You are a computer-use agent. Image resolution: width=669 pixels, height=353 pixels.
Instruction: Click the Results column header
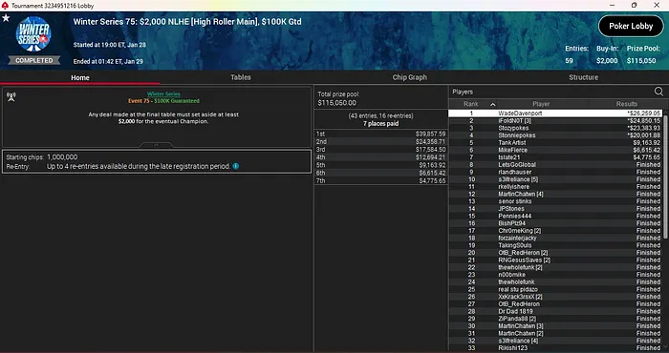pos(626,104)
